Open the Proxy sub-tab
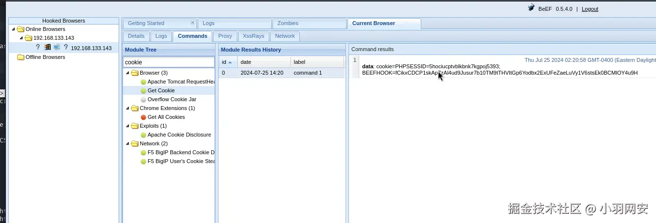The height and width of the screenshot is (223, 656). pyautogui.click(x=225, y=36)
